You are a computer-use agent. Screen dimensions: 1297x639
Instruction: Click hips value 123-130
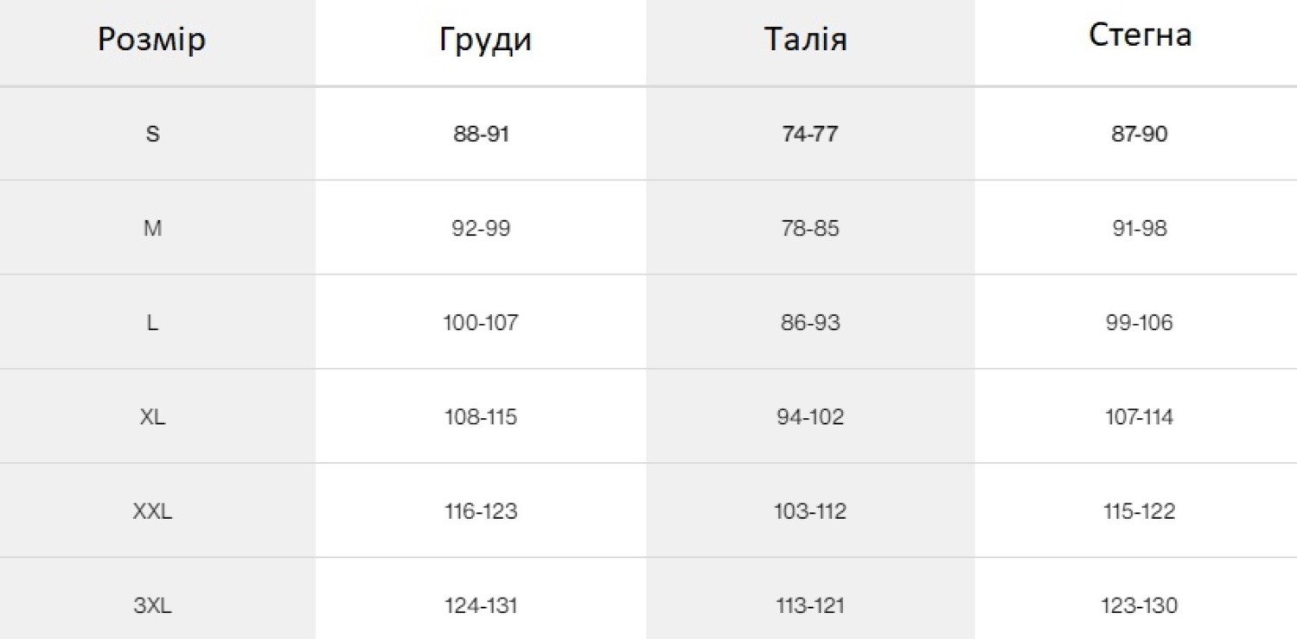tap(1140, 605)
